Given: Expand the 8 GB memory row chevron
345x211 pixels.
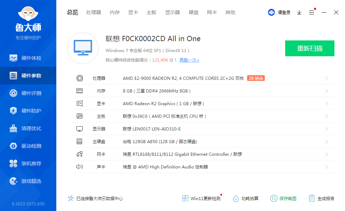Looking at the screenshot, I should click(327, 91).
